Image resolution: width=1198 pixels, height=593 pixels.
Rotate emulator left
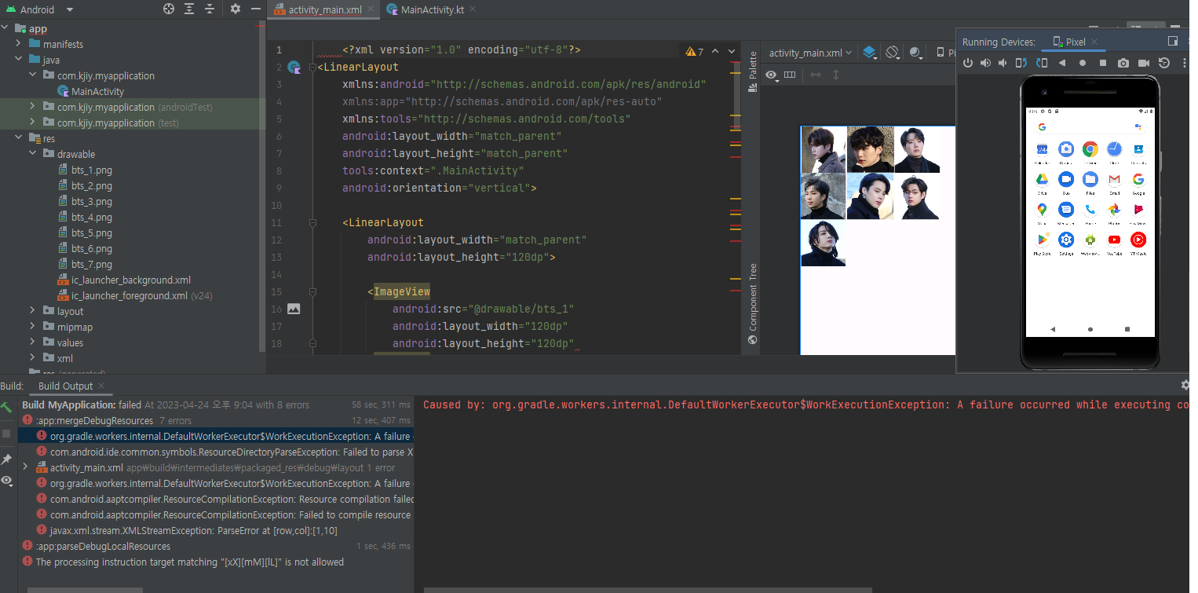click(x=1021, y=63)
